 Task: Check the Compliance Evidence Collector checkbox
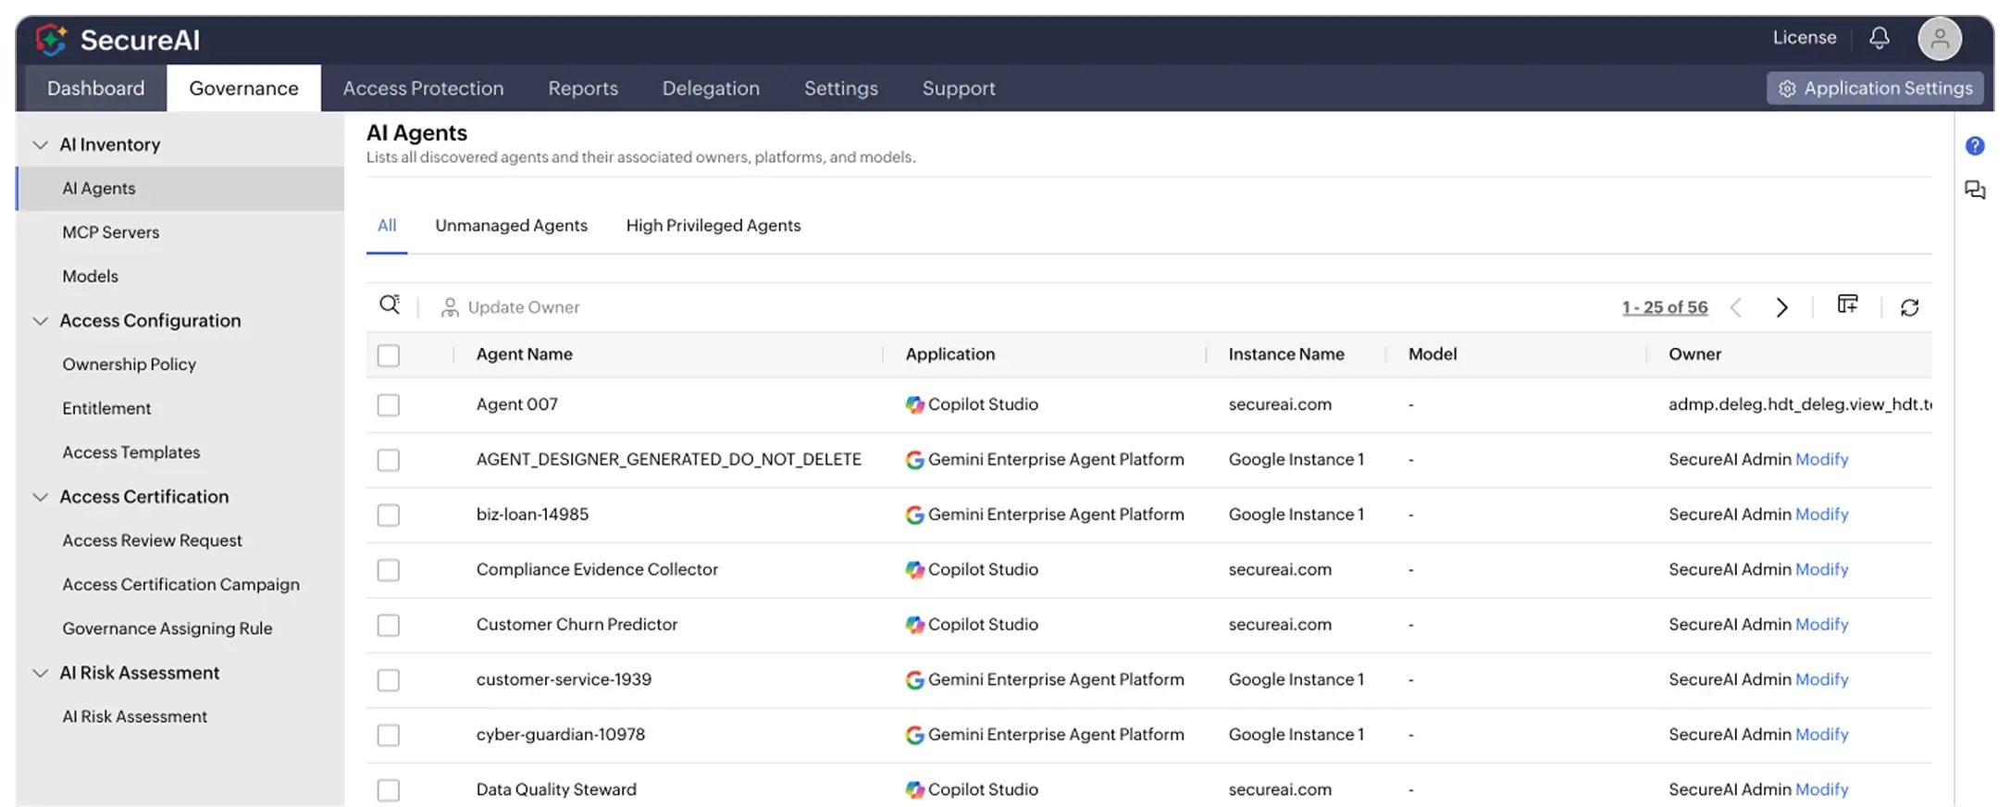[x=389, y=570]
